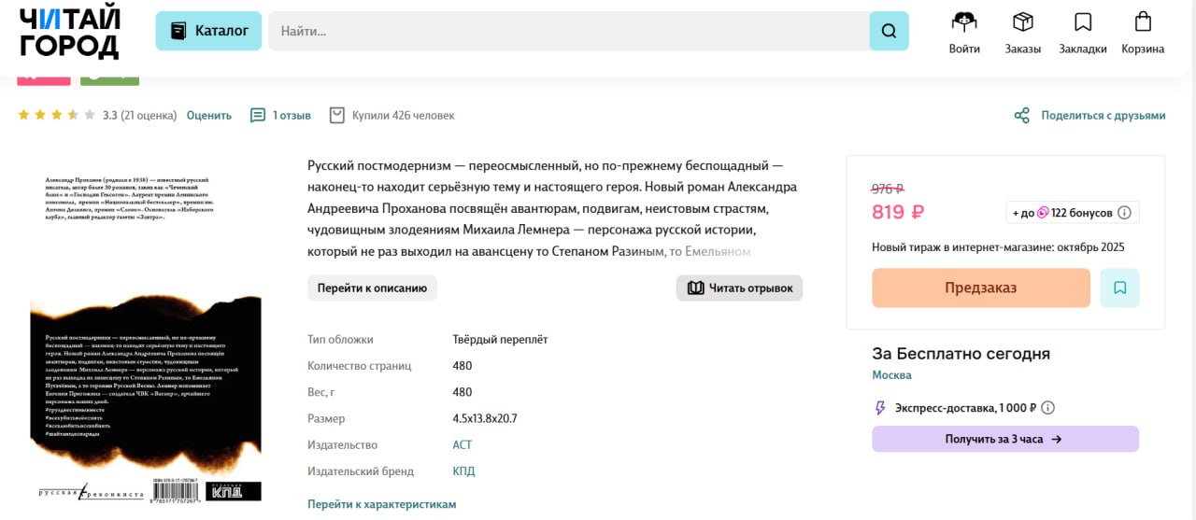Click the АСТ publisher link
This screenshot has width=1196, height=520.
click(x=463, y=445)
